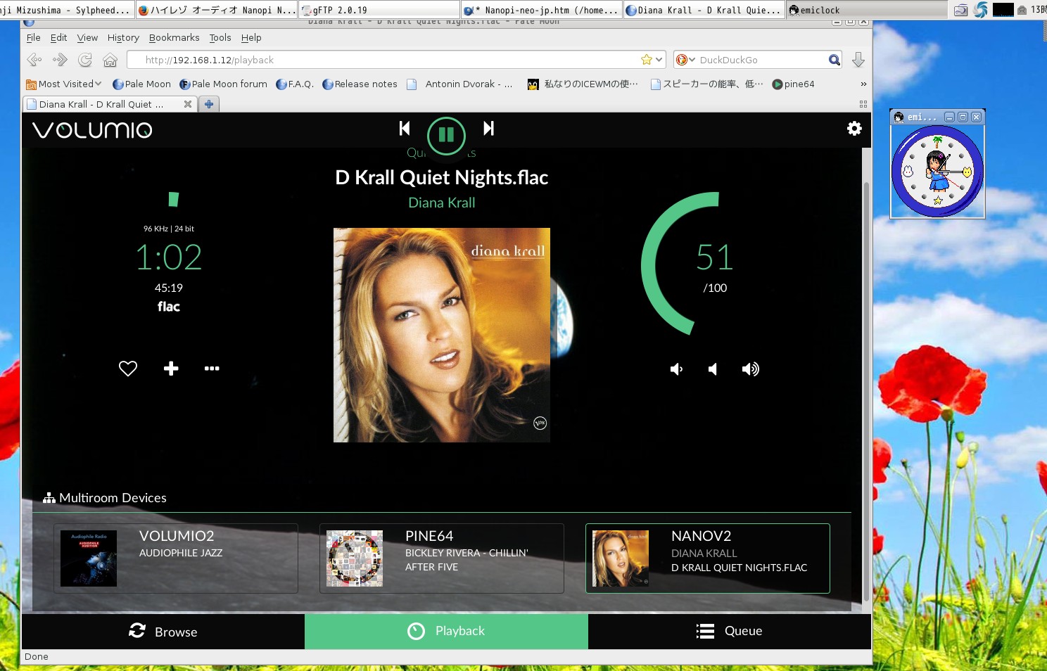
Task: Select the PINE64 multiroom device
Action: tap(442, 558)
